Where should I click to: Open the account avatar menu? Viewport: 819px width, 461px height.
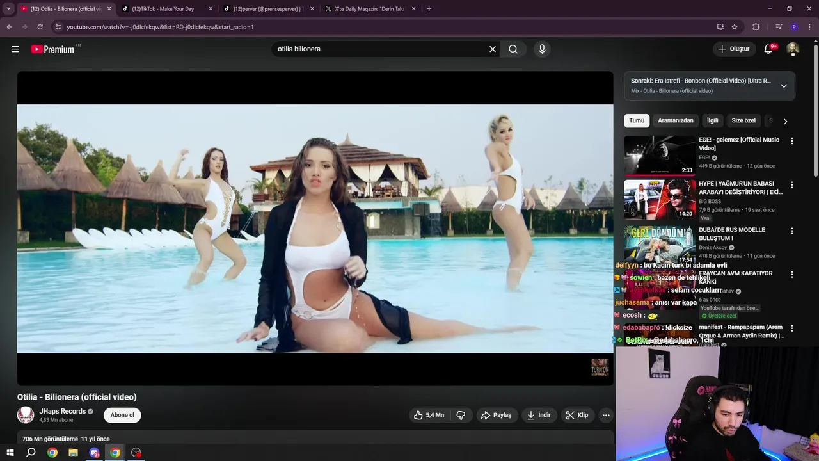793,49
